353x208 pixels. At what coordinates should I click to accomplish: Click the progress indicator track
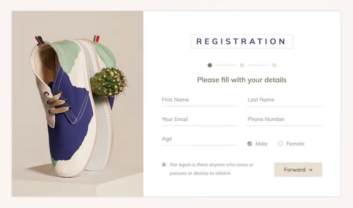point(241,65)
